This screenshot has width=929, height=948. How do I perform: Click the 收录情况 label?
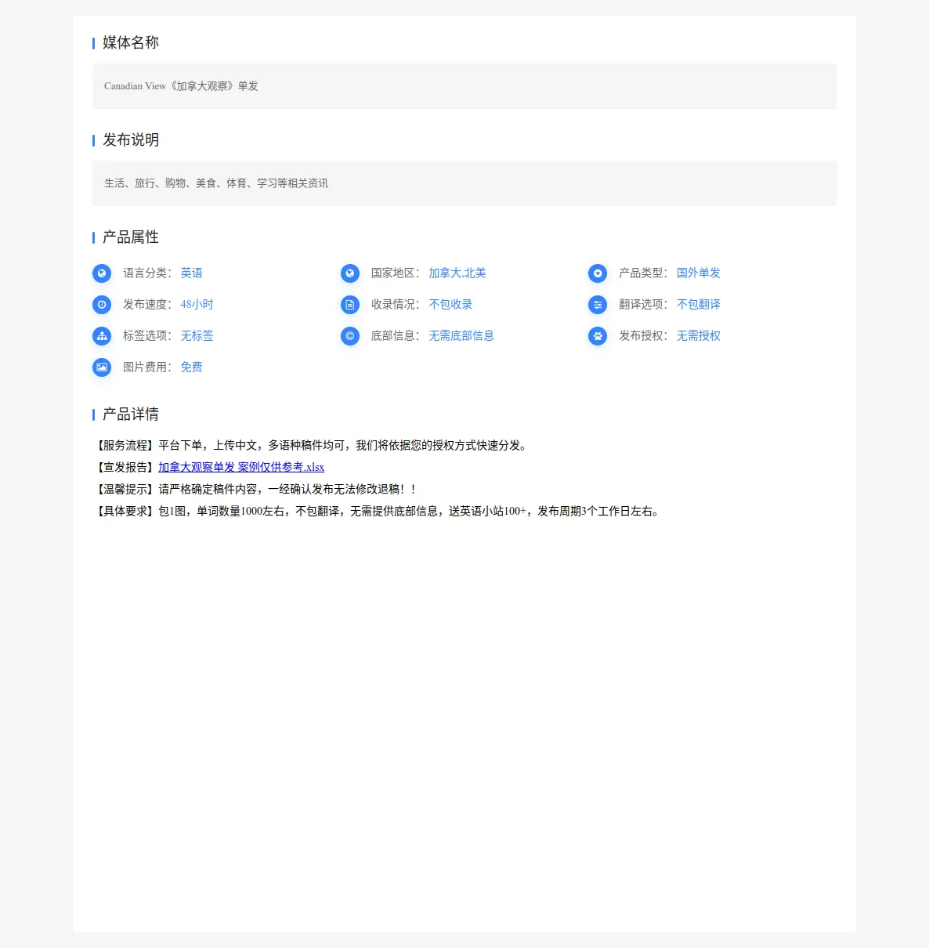(396, 305)
